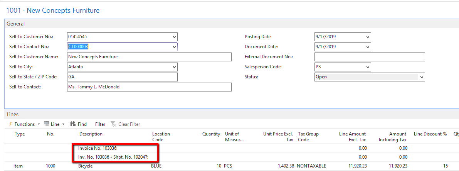Open the Status dropdown
Image resolution: width=459 pixels, height=171 pixels.
422,77
